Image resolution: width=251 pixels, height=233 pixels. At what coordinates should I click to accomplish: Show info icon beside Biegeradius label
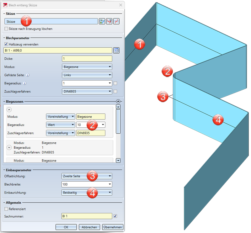[x=25, y=83]
